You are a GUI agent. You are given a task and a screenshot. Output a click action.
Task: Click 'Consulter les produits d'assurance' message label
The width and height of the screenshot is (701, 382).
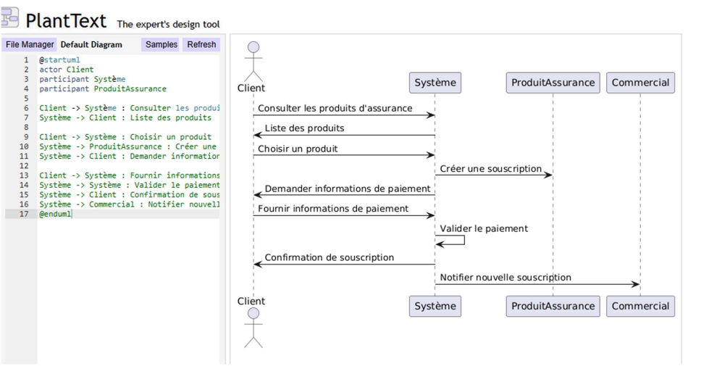[x=335, y=108]
